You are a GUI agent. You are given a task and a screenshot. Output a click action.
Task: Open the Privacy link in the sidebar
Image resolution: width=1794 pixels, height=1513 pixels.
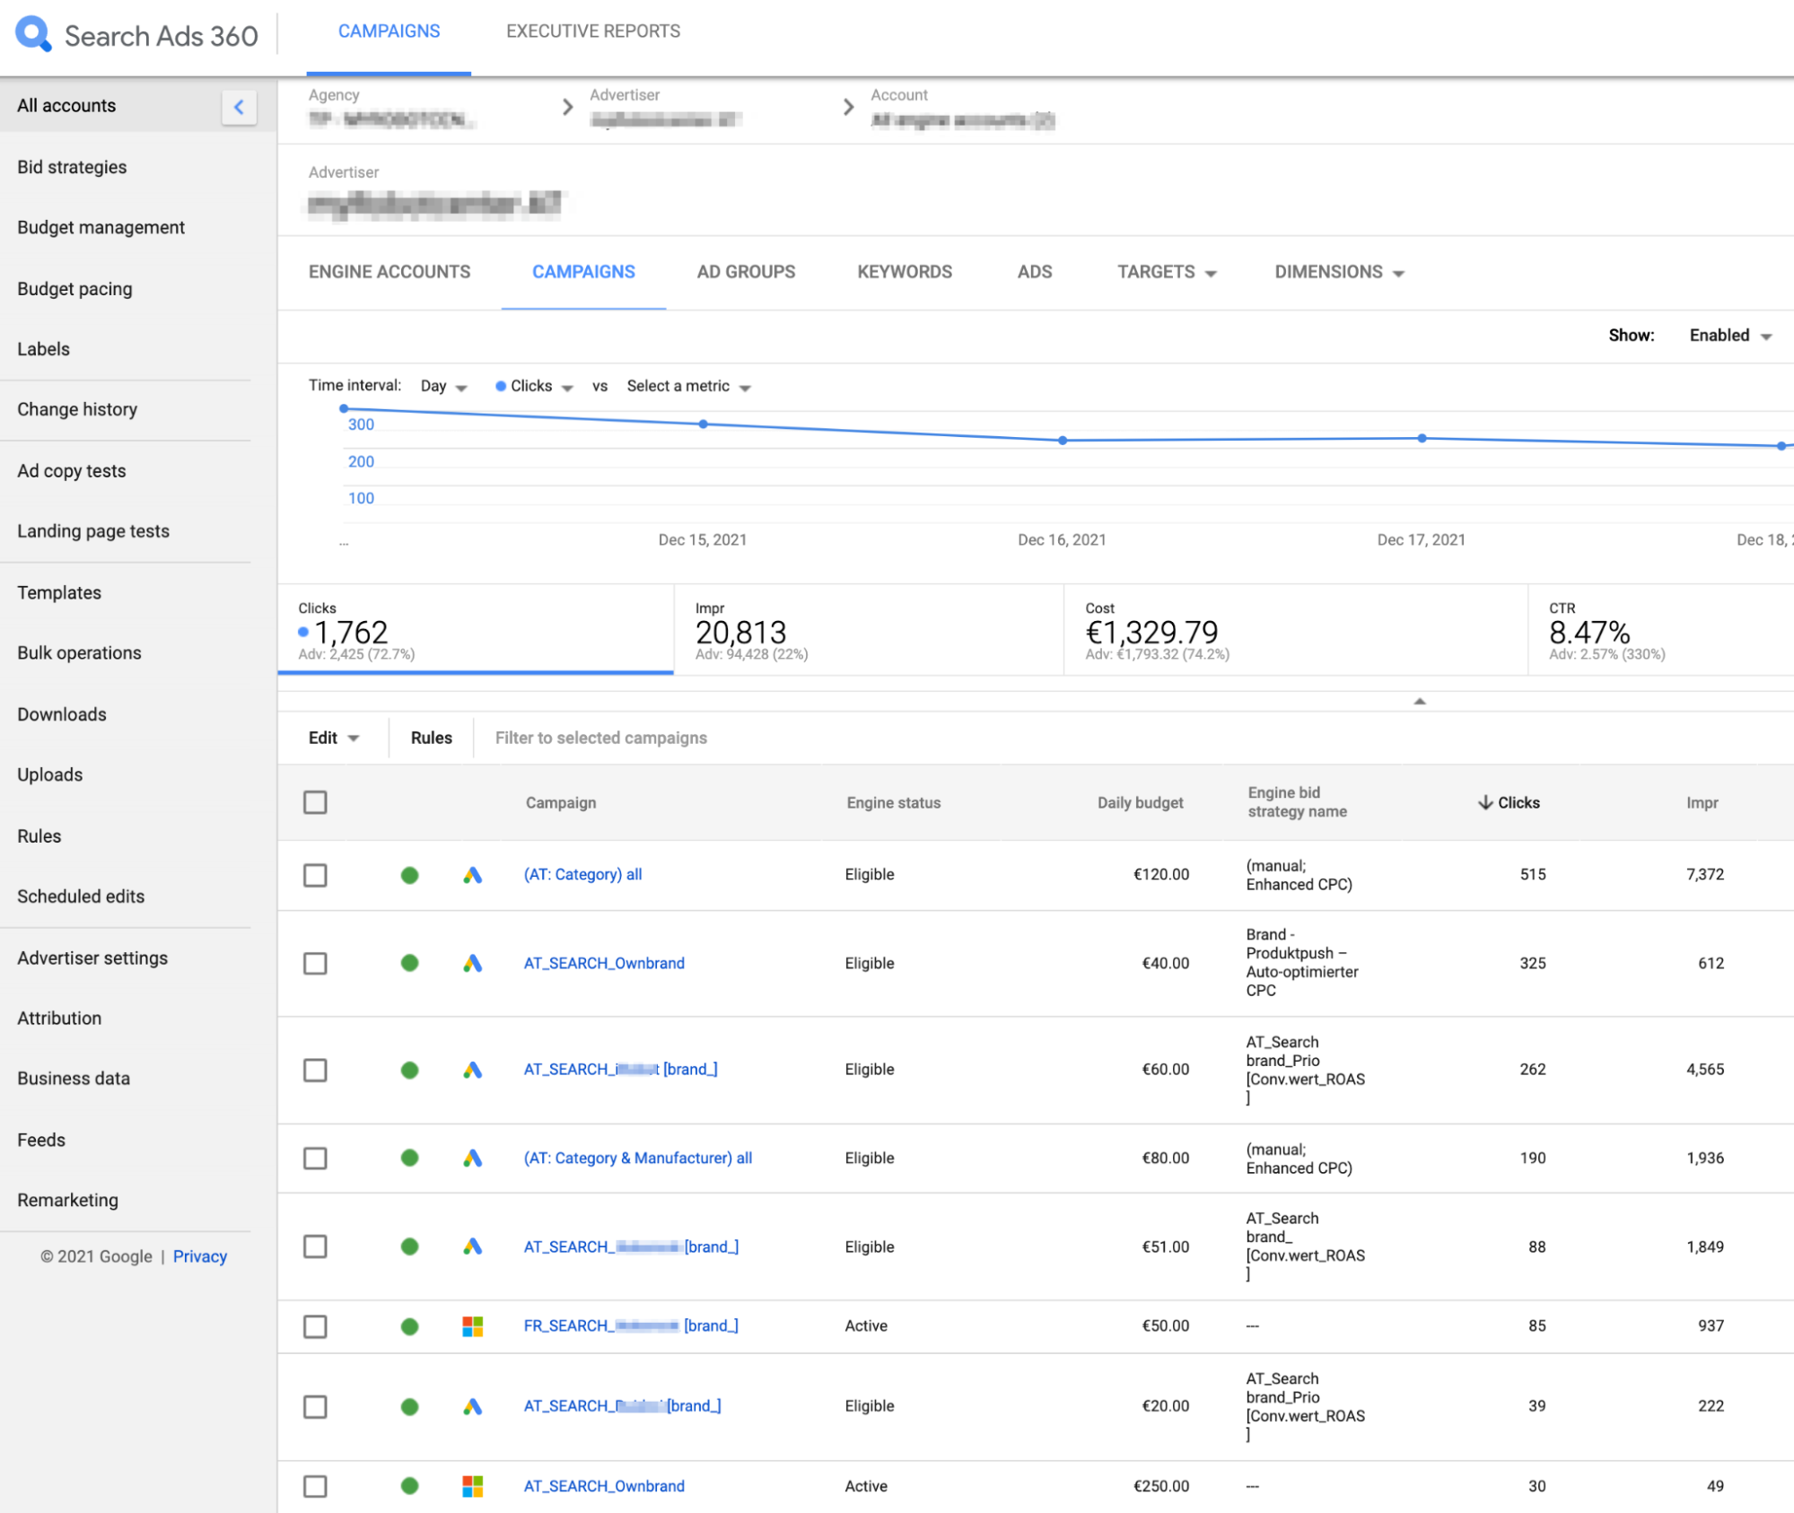pyautogui.click(x=199, y=1255)
